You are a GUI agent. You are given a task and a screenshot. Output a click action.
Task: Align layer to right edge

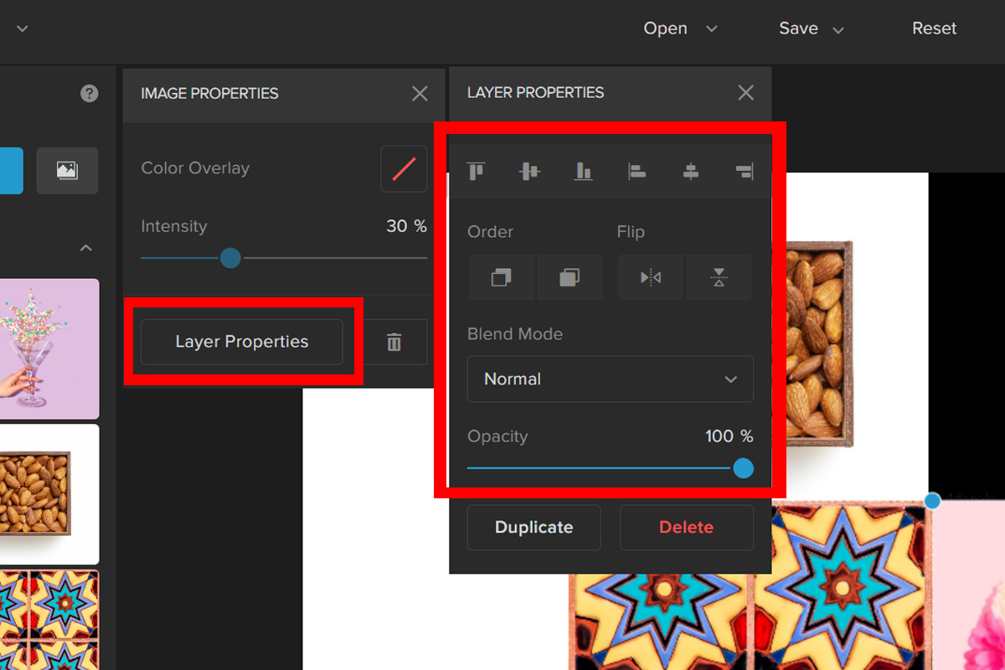tap(744, 172)
